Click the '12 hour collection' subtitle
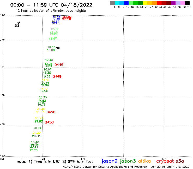 click(x=51, y=11)
